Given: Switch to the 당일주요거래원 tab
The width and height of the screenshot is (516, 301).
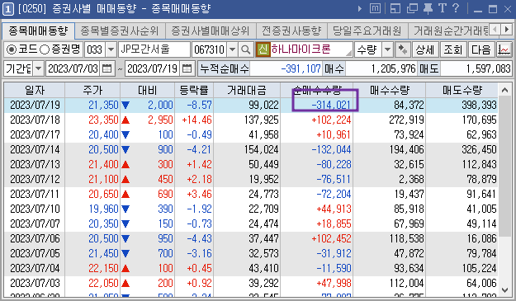Looking at the screenshot, I should tap(367, 31).
